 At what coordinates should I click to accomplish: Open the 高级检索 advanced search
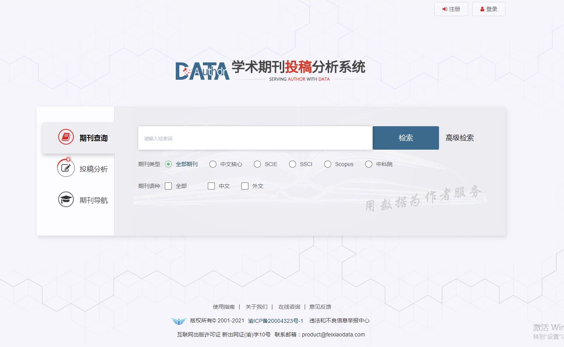coord(459,138)
